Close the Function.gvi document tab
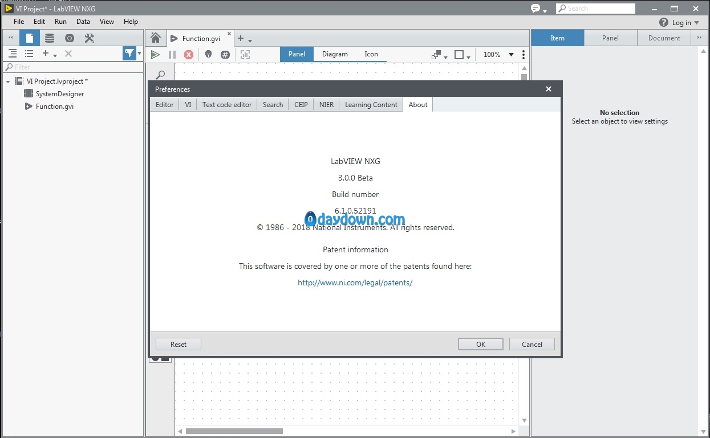 tap(230, 34)
